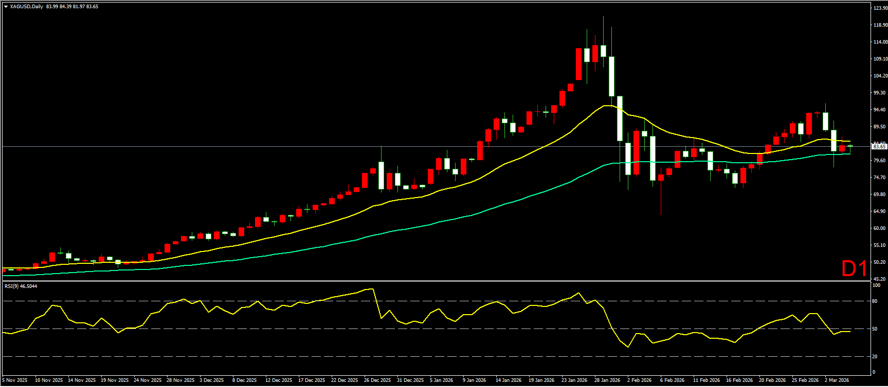Click the 28 Jan 2026 date label
Screen dimensions: 888x387
tap(607, 380)
